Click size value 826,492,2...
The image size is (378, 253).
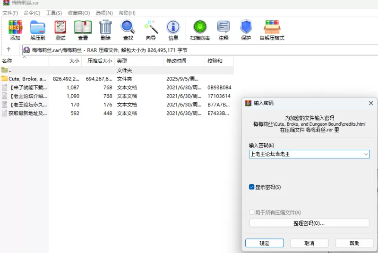pyautogui.click(x=66, y=79)
